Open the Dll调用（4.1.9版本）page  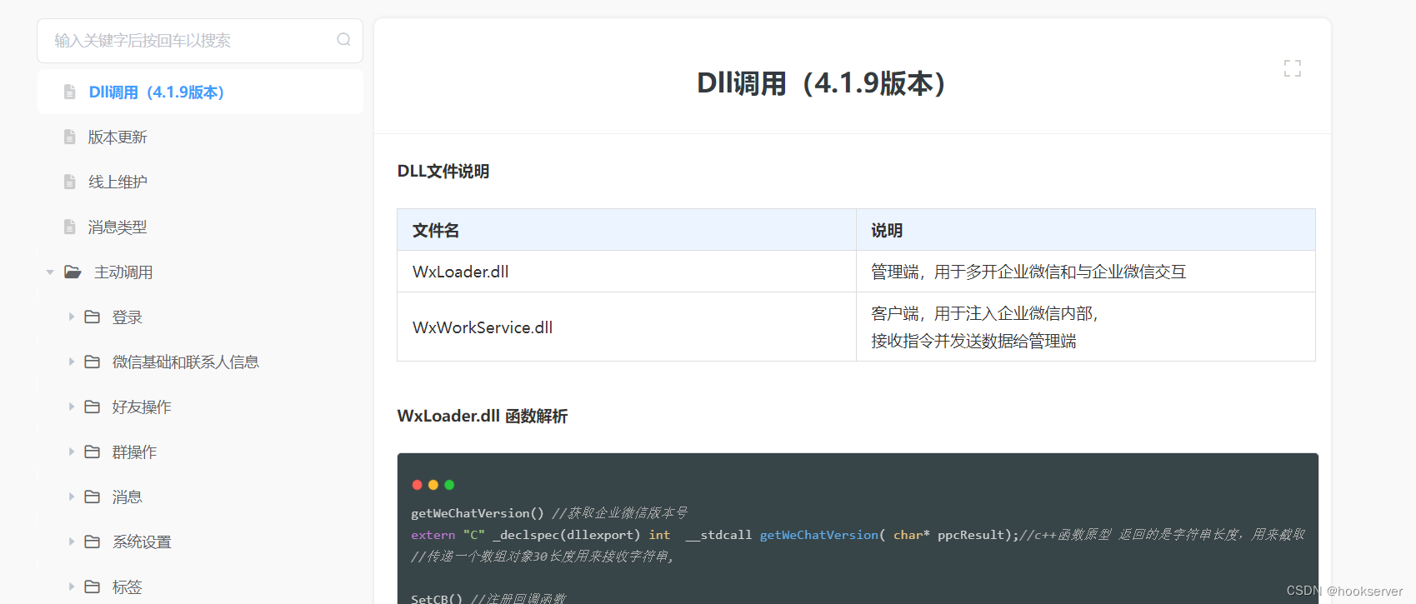(x=157, y=92)
